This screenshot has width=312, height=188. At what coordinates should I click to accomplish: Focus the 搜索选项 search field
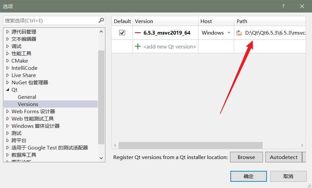pos(51,20)
